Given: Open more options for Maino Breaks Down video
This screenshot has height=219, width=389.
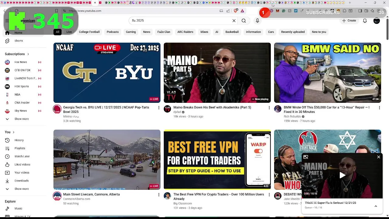Looking at the screenshot, I should 269,108.
